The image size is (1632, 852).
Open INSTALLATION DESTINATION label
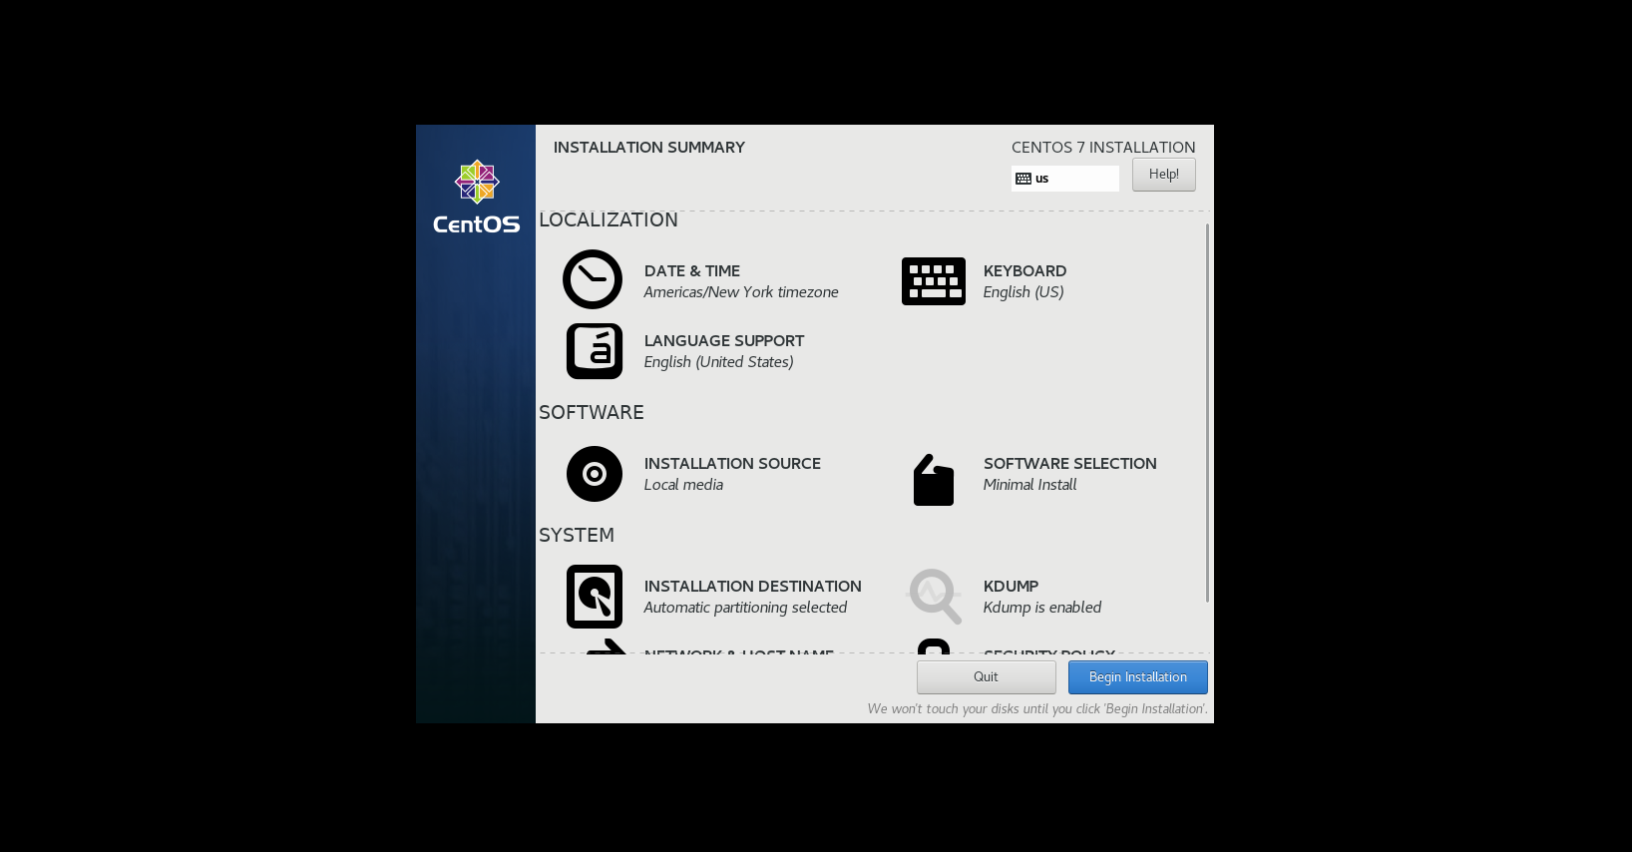753,587
